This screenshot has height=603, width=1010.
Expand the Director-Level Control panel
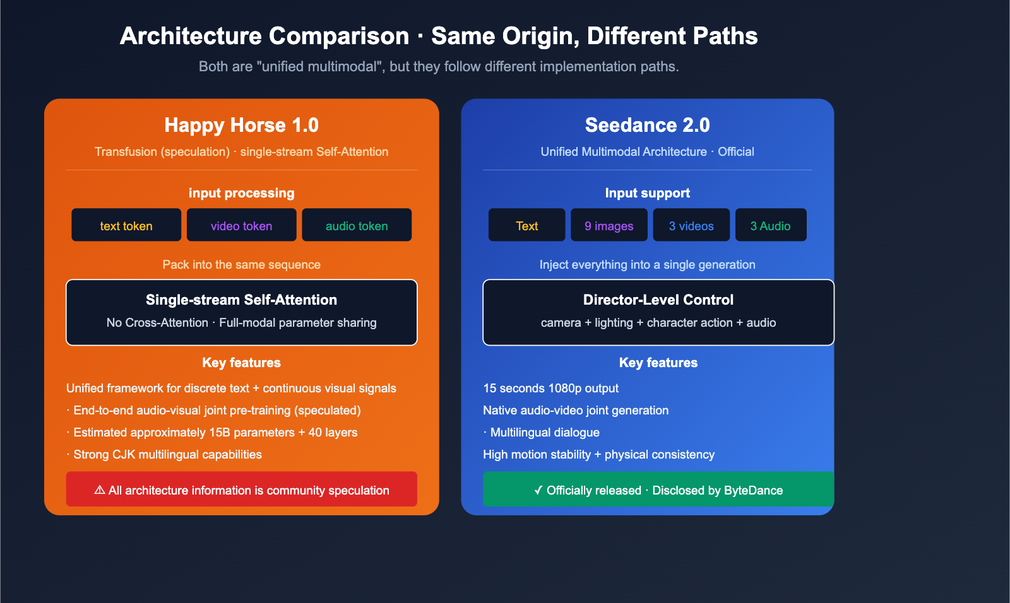click(658, 312)
